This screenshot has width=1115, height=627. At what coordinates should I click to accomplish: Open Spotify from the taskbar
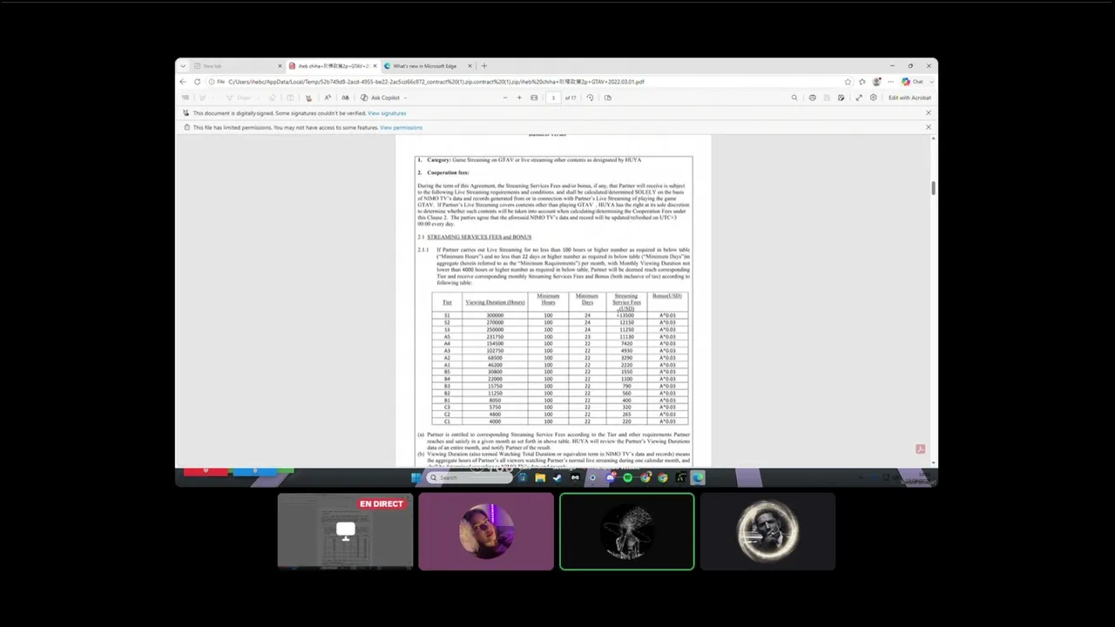tap(627, 477)
